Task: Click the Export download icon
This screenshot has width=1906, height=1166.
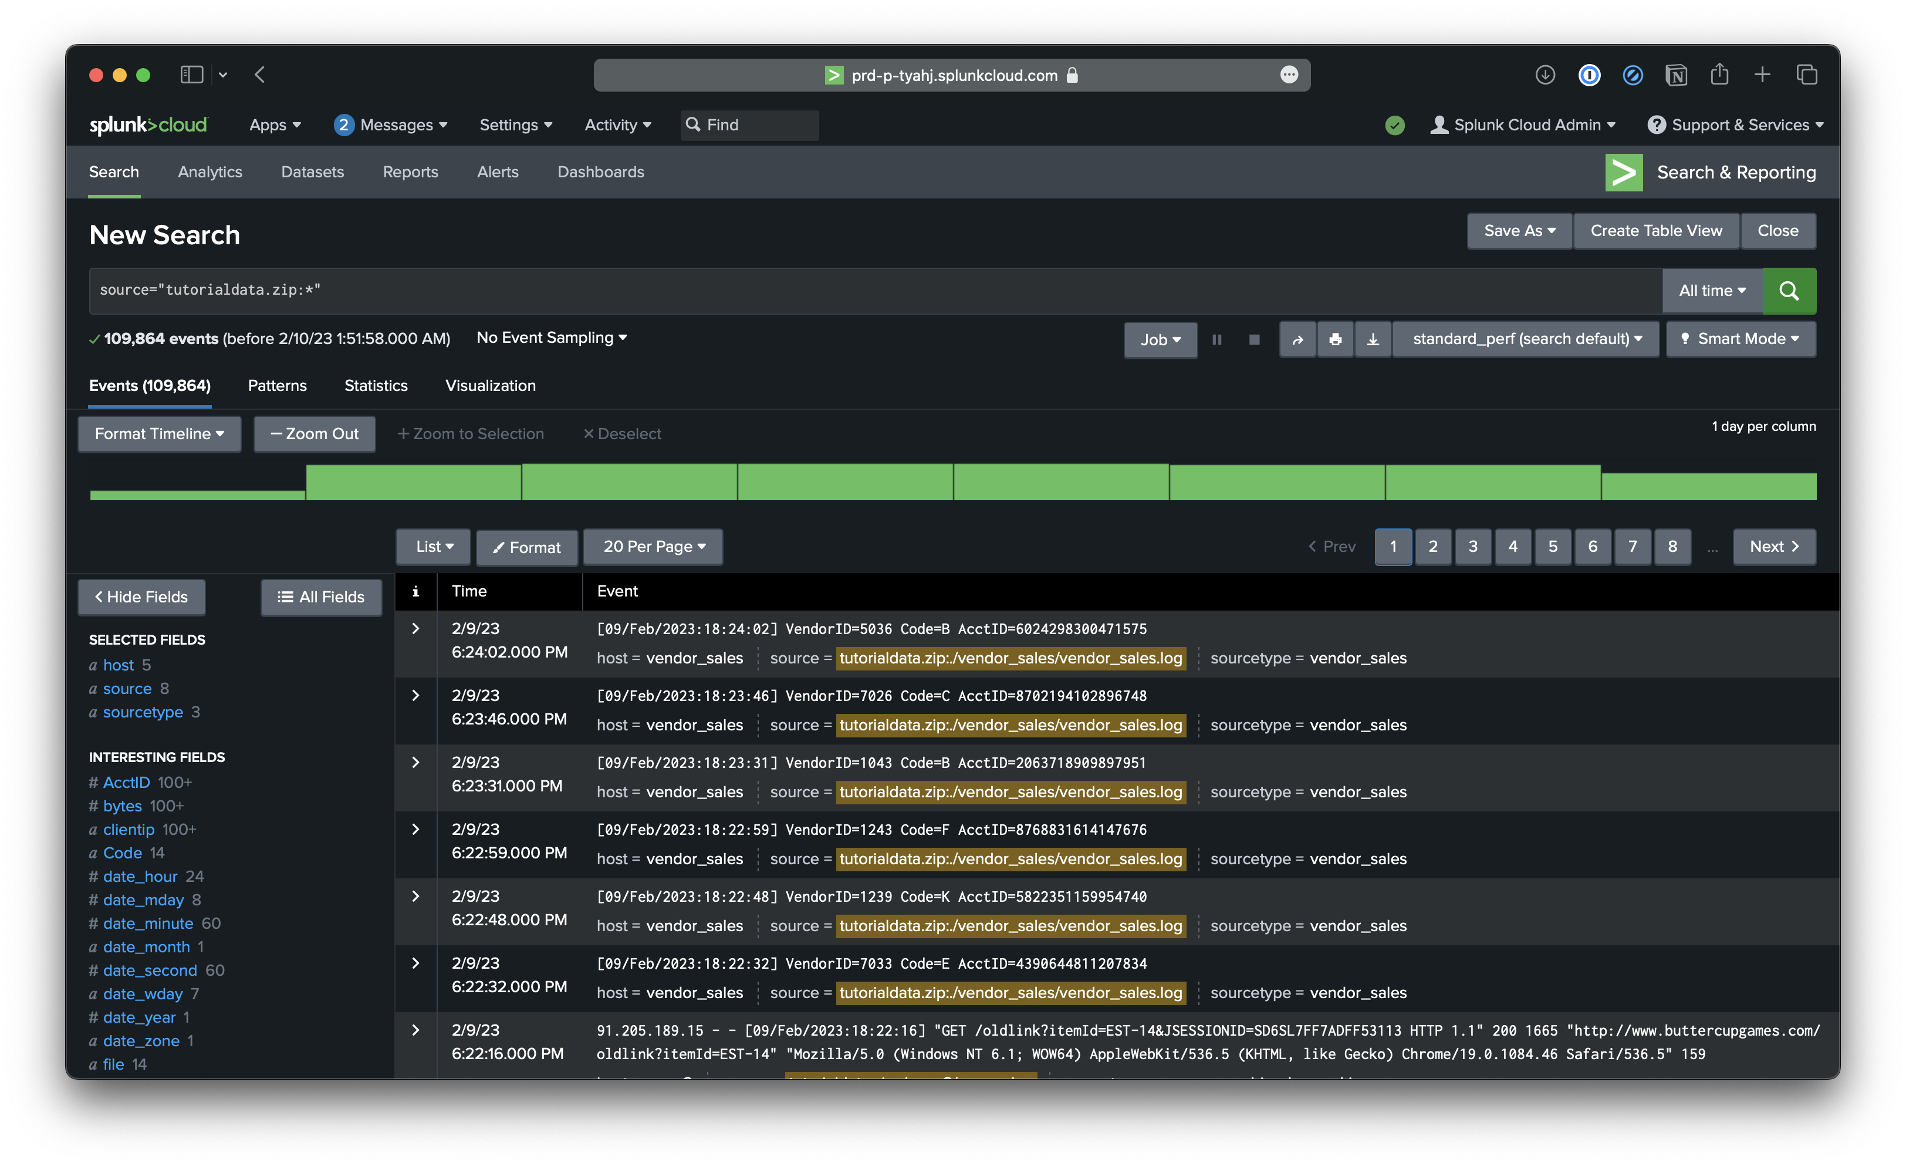Action: click(x=1372, y=339)
